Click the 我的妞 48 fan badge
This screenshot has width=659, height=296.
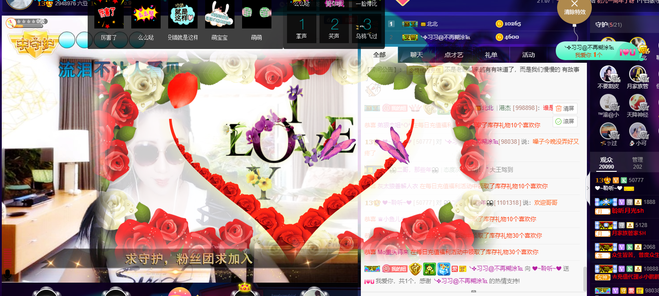tap(395, 269)
